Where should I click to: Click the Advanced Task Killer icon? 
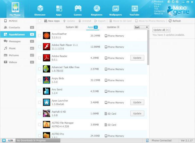pyautogui.click(x=47, y=69)
